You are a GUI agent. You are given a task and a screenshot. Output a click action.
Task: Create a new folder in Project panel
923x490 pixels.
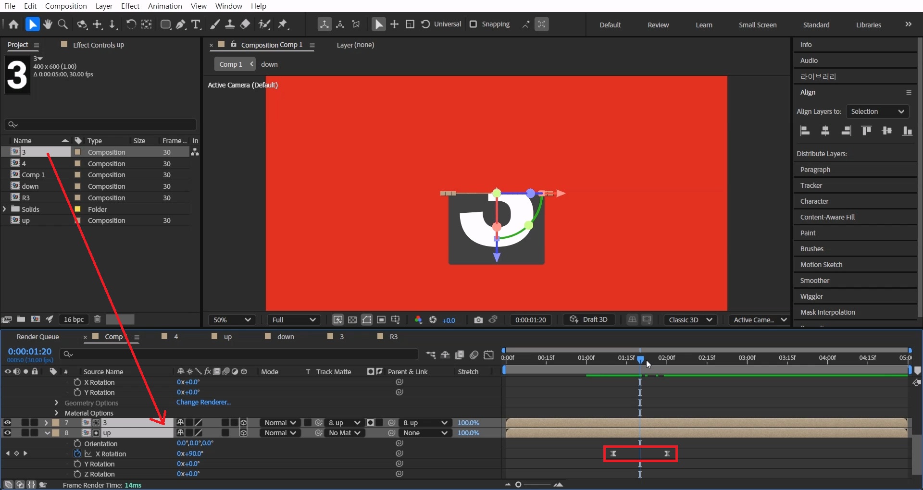(x=21, y=319)
